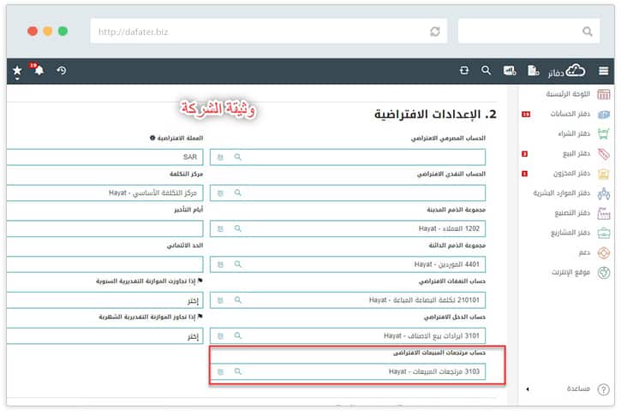The width and height of the screenshot is (621, 415).
Task: Click موقع الإنترنت sidebar link
Action: coord(574,273)
